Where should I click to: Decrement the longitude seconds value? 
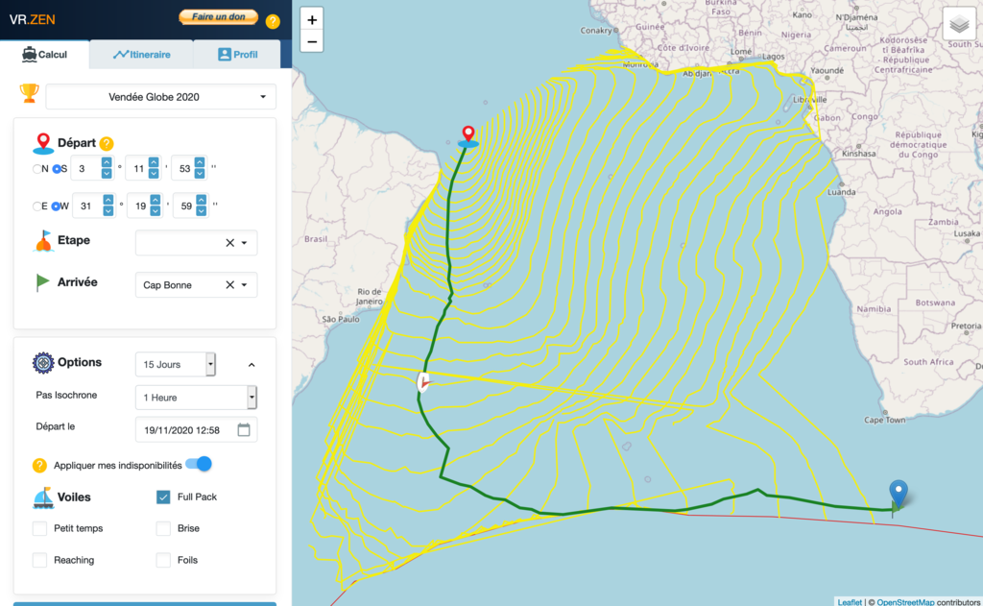click(201, 210)
